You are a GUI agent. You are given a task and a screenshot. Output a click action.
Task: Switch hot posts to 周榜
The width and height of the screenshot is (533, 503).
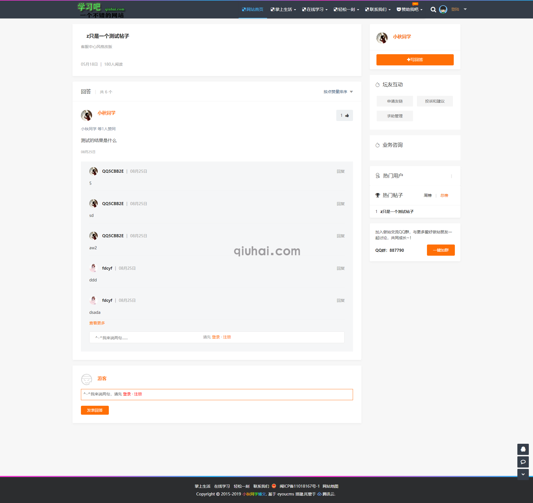click(428, 195)
